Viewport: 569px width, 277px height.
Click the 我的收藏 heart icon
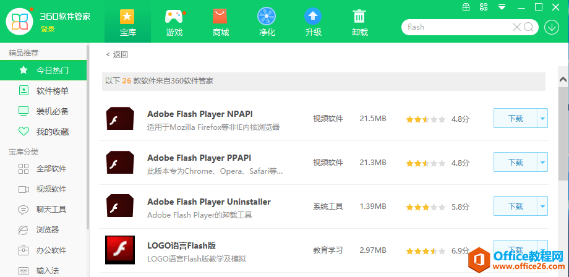(x=24, y=131)
